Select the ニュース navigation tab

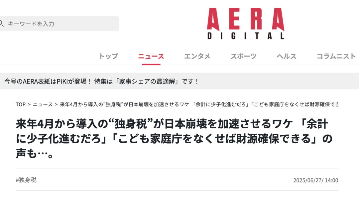coord(151,56)
